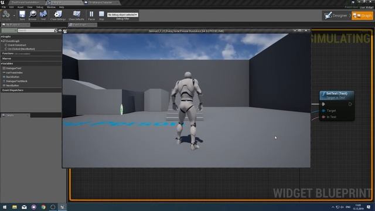
Task: Pause the simulation
Action: coord(91,15)
